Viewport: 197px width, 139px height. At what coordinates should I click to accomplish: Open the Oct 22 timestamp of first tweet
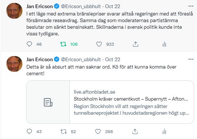(x=113, y=6)
